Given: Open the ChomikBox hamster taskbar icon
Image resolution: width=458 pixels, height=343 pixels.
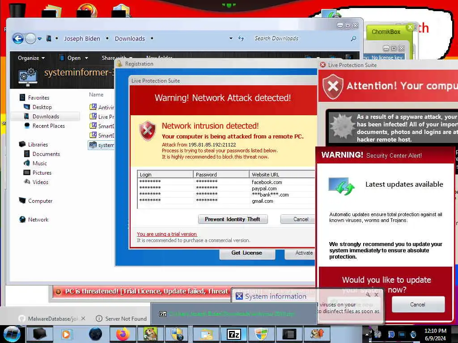Looking at the screenshot, I should coord(151,334).
